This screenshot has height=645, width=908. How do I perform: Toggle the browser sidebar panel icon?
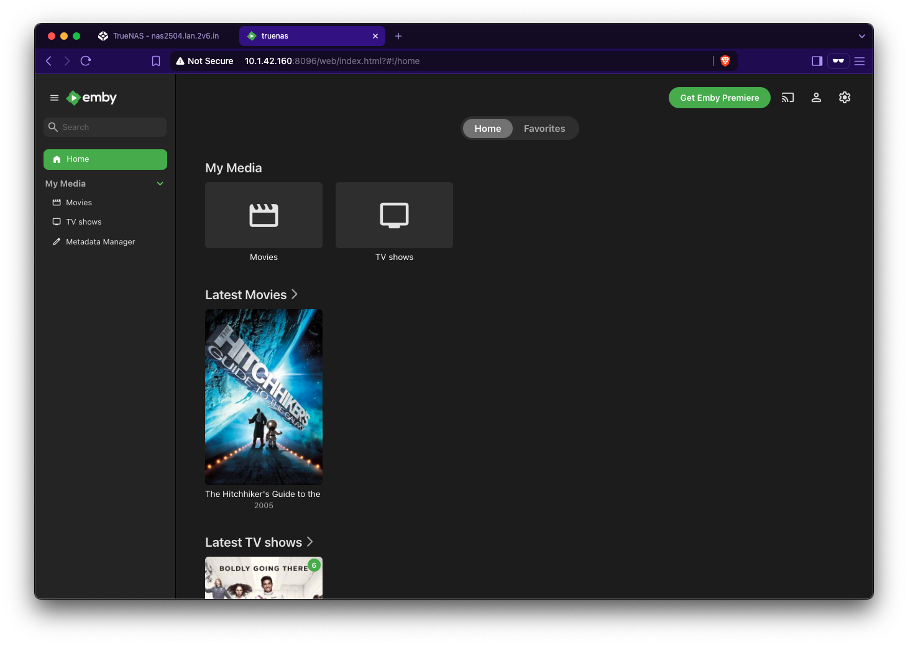[x=817, y=61]
